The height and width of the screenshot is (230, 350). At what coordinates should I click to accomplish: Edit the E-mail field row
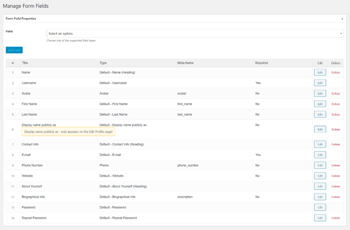pos(320,155)
